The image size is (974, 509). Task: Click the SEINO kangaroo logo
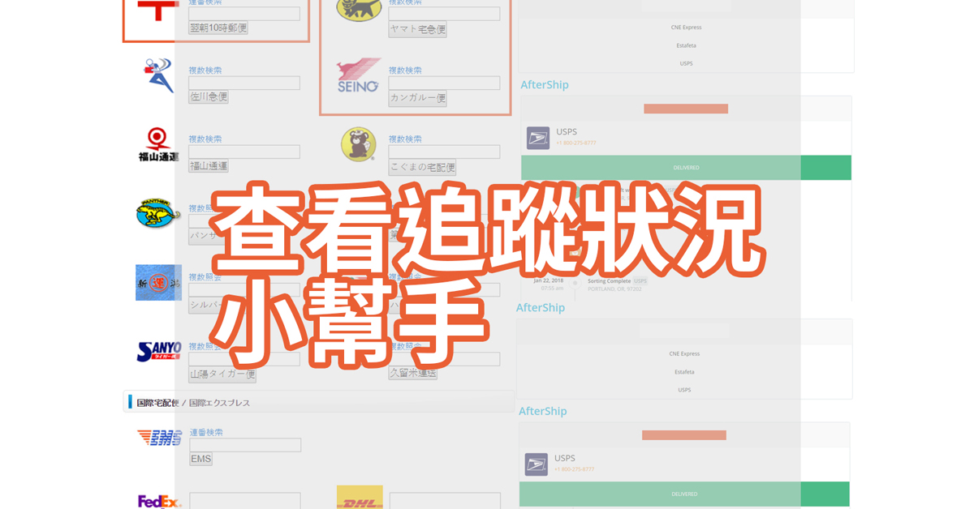tap(359, 75)
